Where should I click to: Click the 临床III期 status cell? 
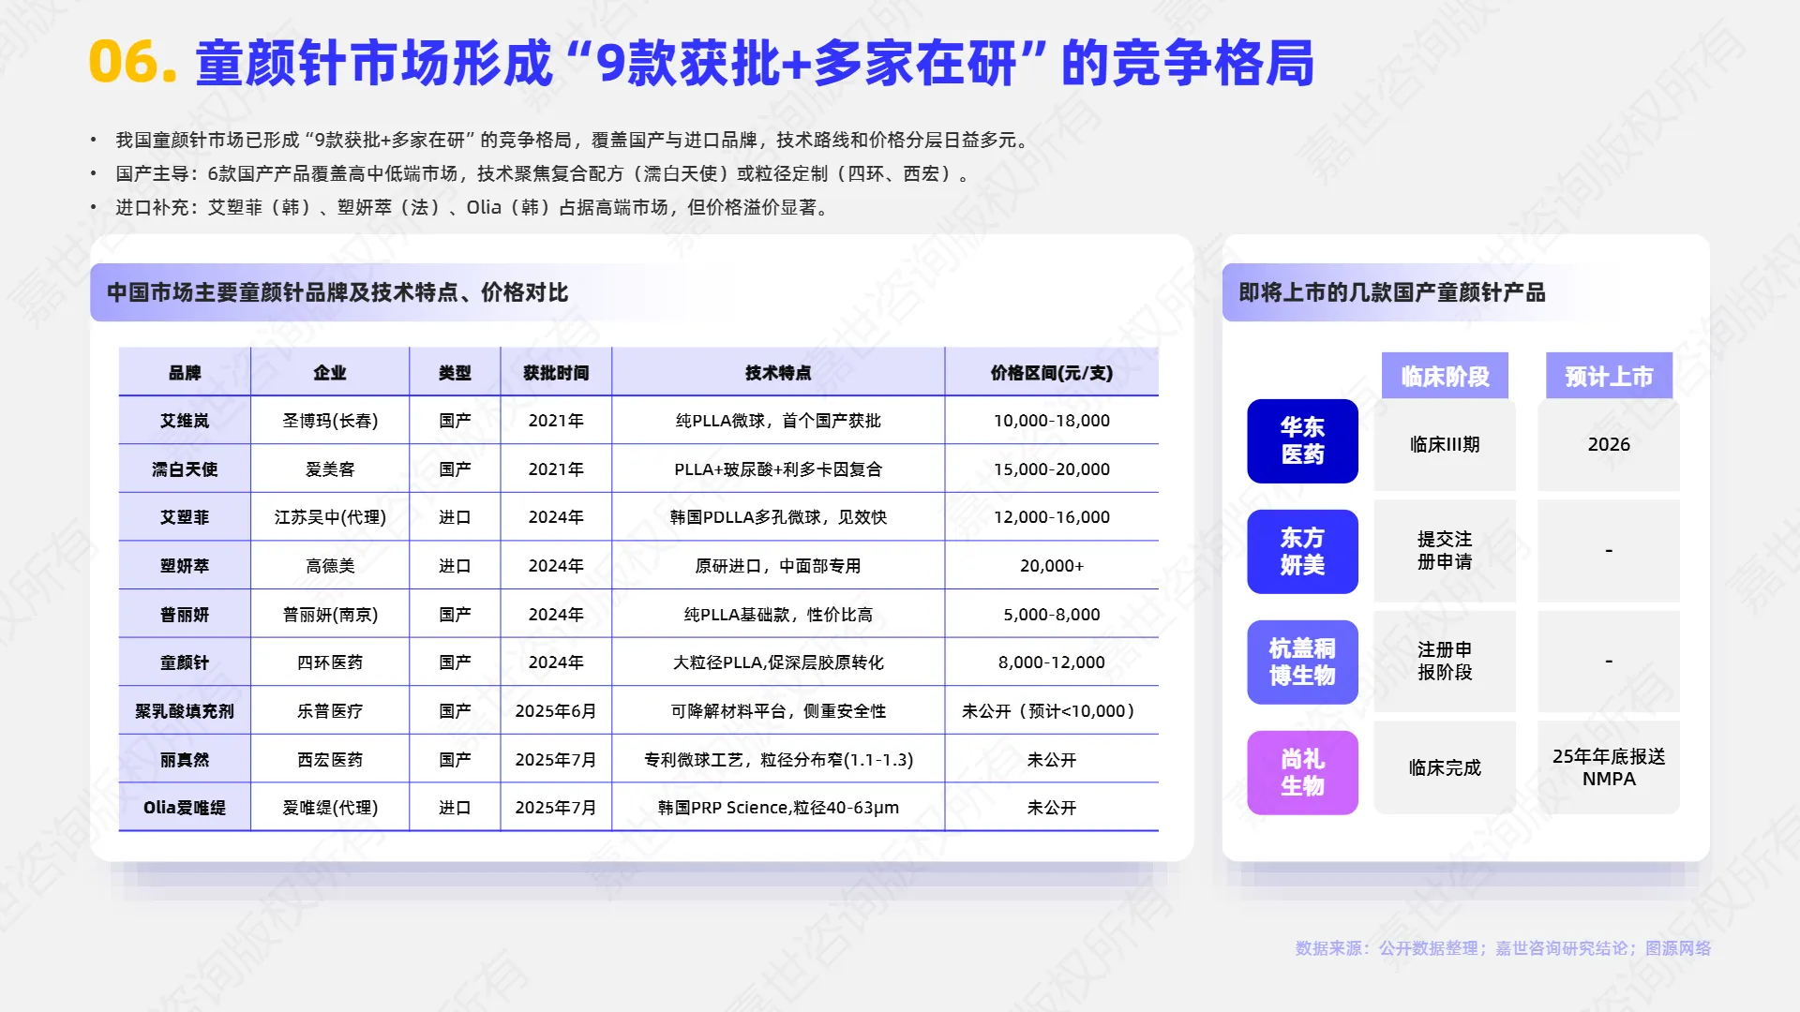click(x=1445, y=446)
